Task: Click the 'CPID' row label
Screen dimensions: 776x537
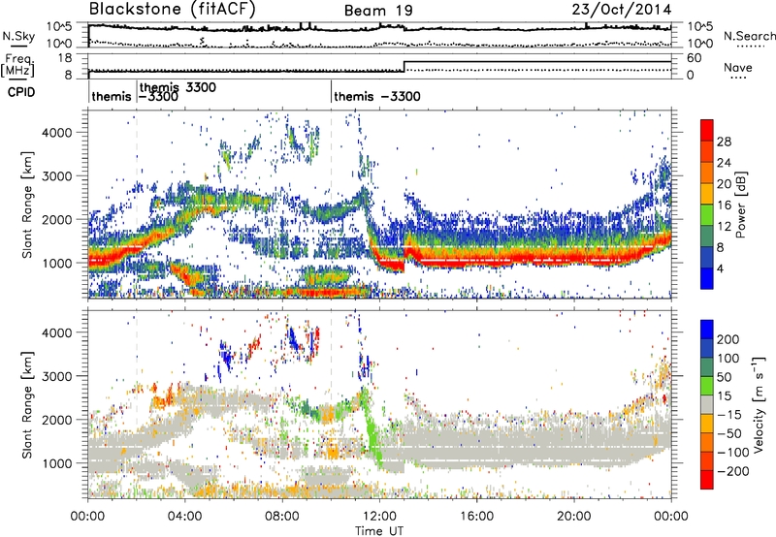Action: click(21, 92)
